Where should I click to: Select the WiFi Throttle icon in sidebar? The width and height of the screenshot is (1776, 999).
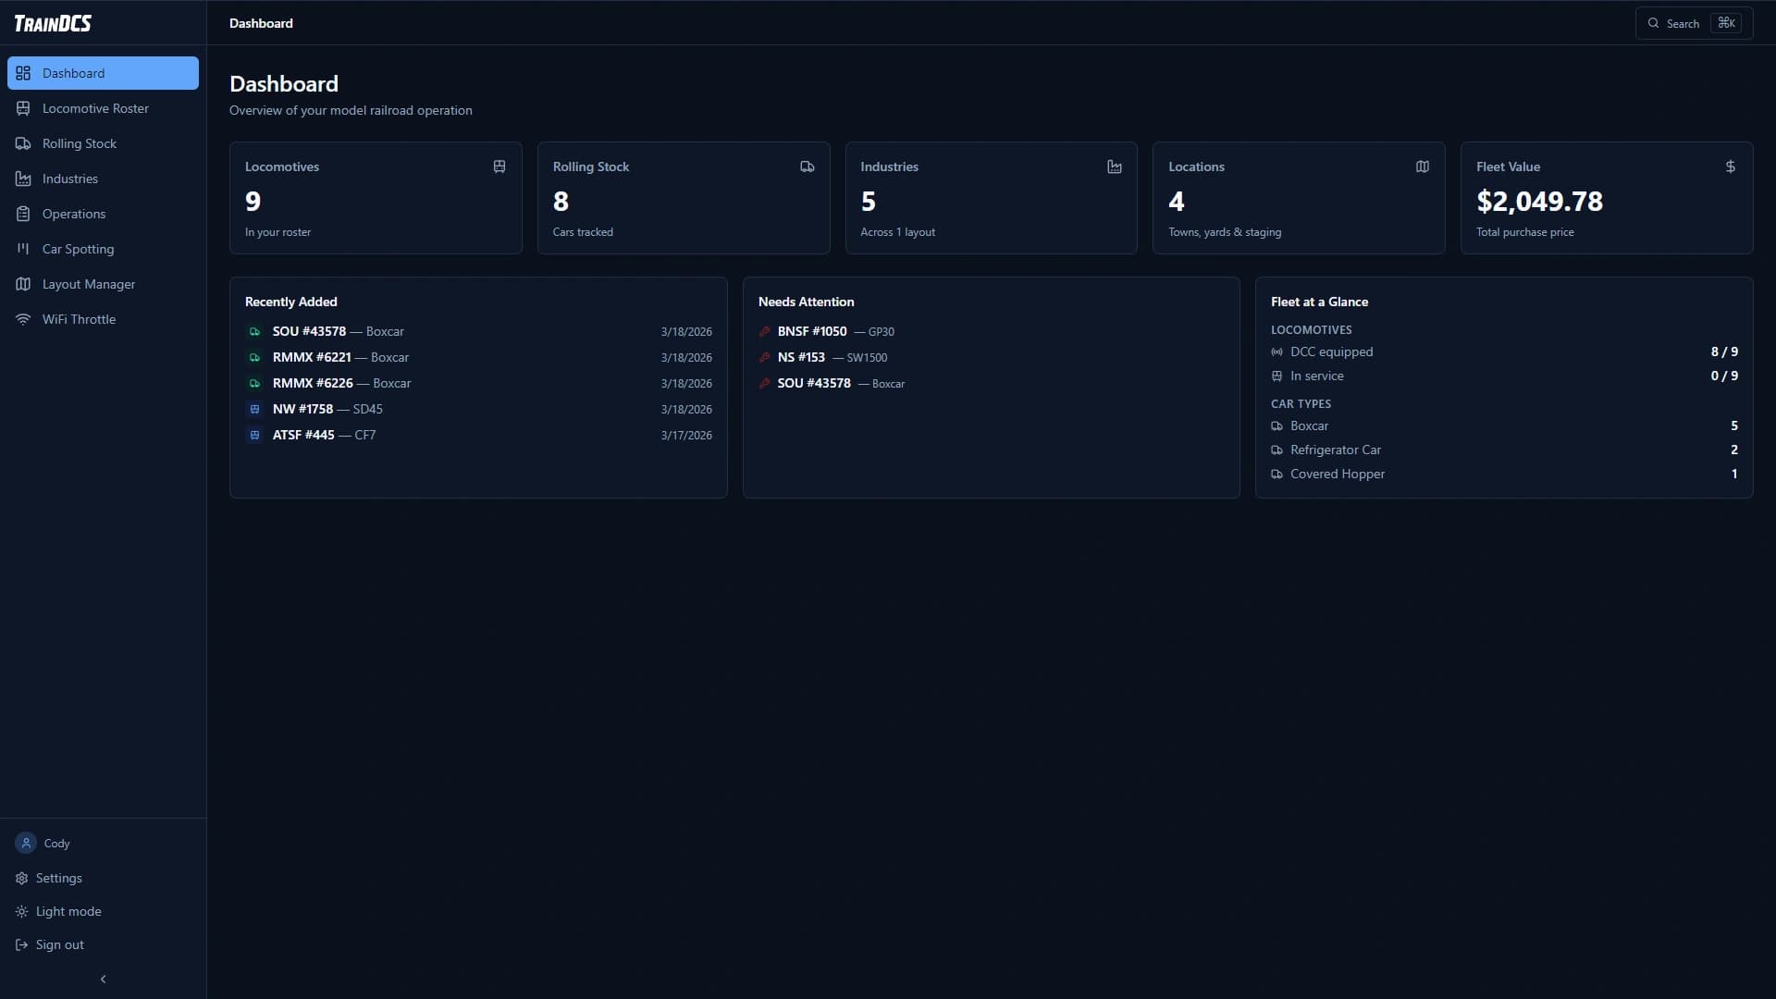coord(23,319)
